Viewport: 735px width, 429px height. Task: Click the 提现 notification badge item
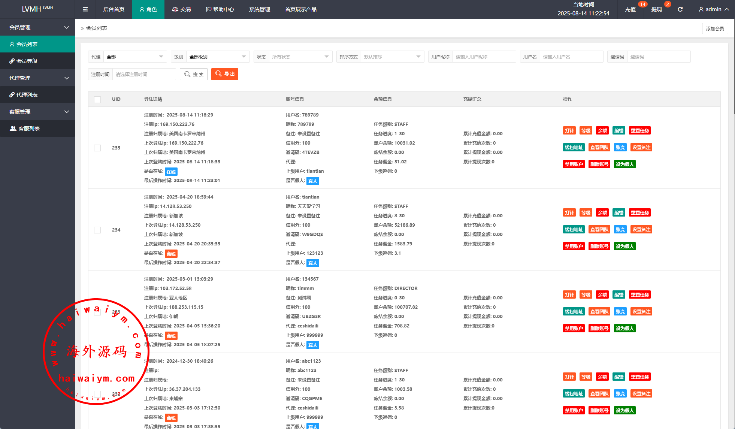tap(656, 9)
